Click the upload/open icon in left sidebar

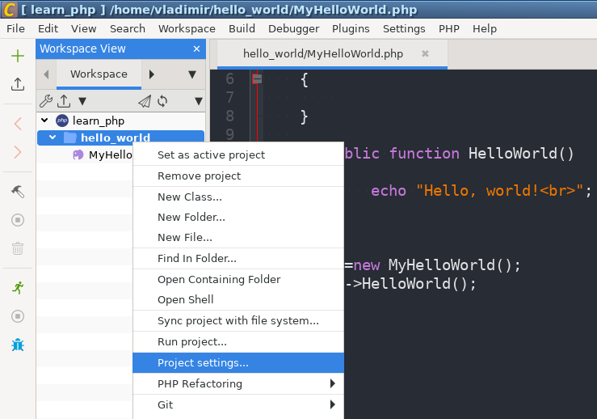click(18, 84)
